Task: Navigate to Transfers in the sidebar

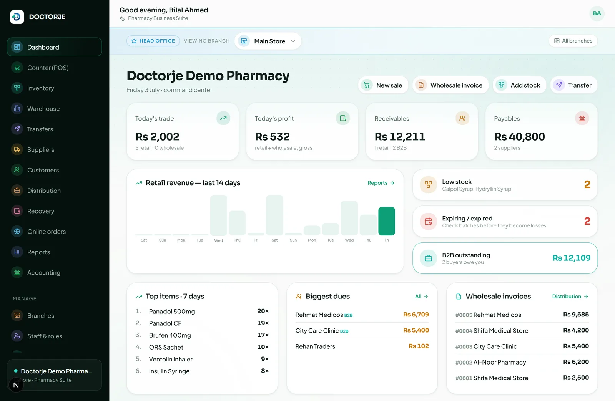Action: pos(54,129)
